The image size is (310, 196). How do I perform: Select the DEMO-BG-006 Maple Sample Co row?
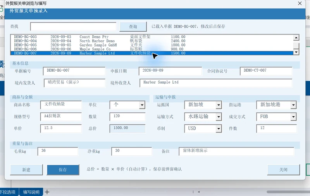(x=152, y=49)
